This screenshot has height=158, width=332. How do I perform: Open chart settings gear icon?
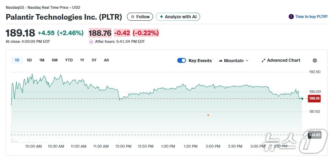pos(315,60)
